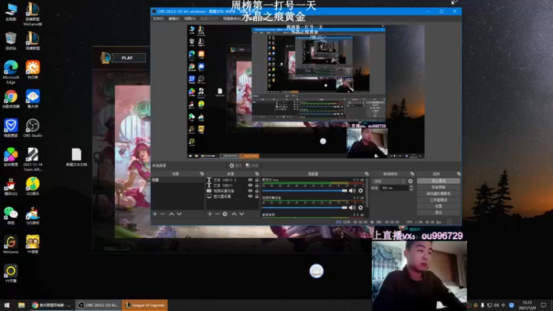The image size is (553, 311).
Task: Remove selected source with minus icon
Action: point(217,214)
